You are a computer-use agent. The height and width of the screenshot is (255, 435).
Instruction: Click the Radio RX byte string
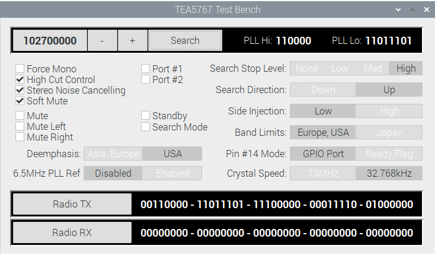coord(277,233)
